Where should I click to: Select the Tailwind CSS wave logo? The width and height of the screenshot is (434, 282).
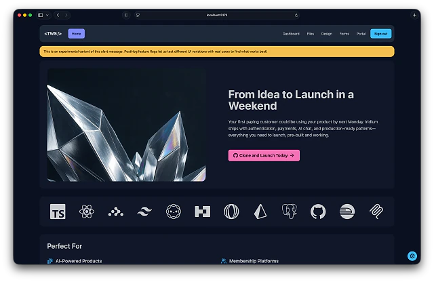click(144, 211)
